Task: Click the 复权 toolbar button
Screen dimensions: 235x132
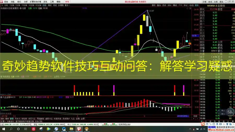Action: (154, 5)
